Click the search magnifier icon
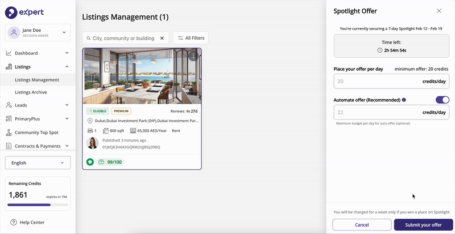The image size is (455, 234). pyautogui.click(x=89, y=38)
